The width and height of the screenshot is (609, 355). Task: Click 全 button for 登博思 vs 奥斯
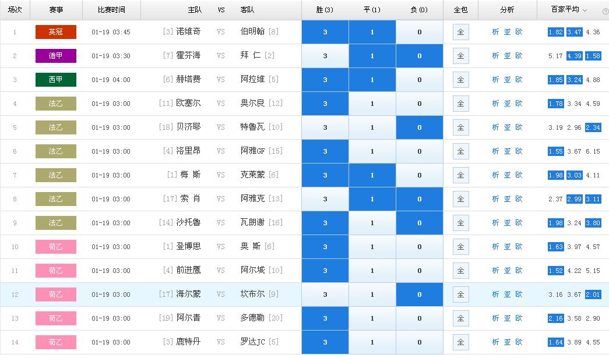[460, 247]
